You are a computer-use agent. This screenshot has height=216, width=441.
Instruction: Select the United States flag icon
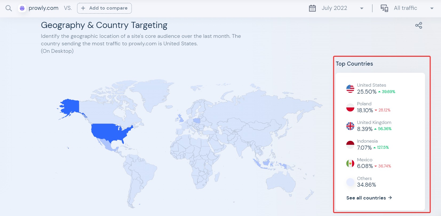tap(350, 89)
